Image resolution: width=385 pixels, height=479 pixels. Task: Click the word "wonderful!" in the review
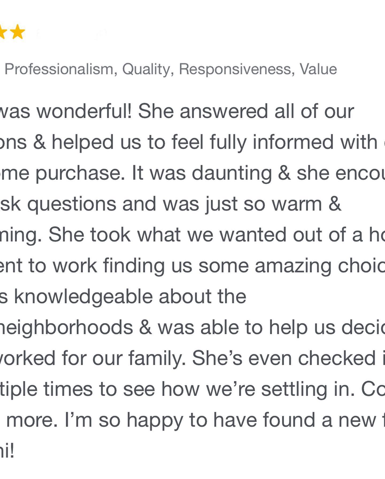(84, 111)
